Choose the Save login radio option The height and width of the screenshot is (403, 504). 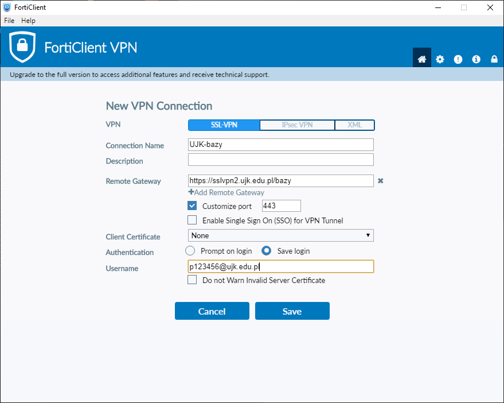pyautogui.click(x=267, y=251)
